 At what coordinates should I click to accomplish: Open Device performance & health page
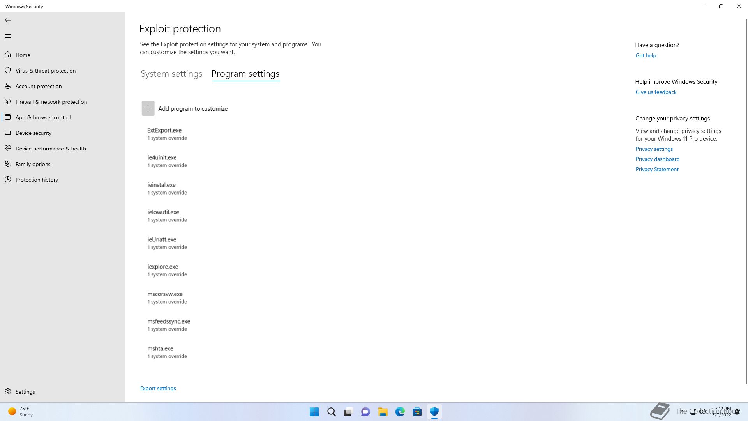[x=51, y=149]
